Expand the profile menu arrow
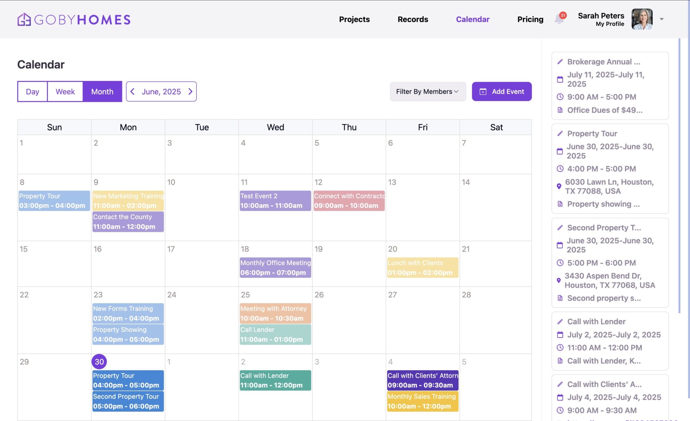This screenshot has height=421, width=690. click(661, 19)
